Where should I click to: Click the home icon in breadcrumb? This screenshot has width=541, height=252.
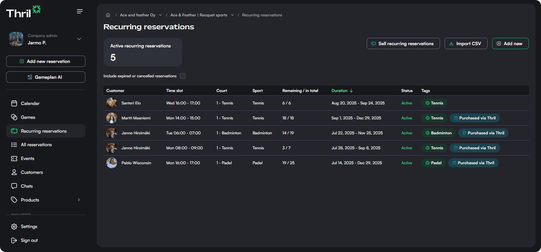point(108,15)
